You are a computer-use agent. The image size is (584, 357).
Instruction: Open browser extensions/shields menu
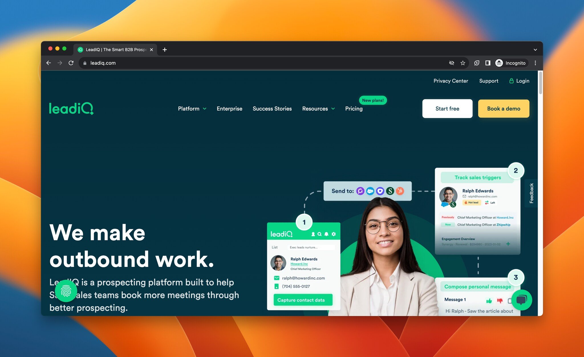476,62
